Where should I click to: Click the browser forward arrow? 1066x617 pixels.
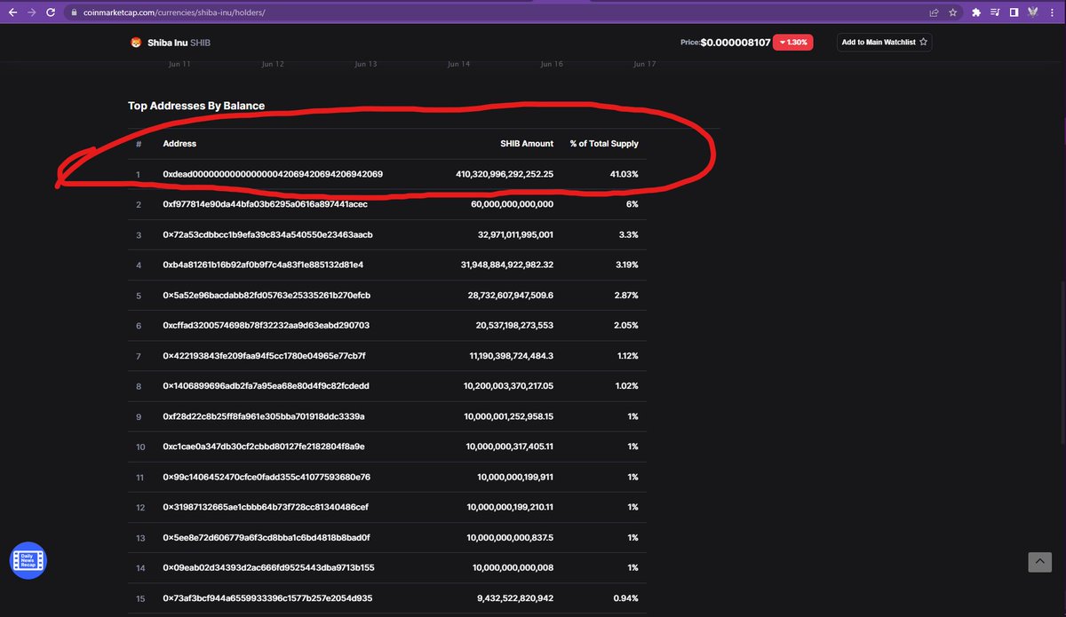click(31, 12)
